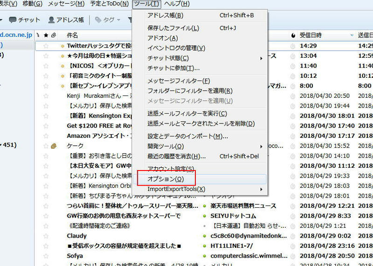
Task: Open アドオン from Tools menu
Action: (200, 38)
